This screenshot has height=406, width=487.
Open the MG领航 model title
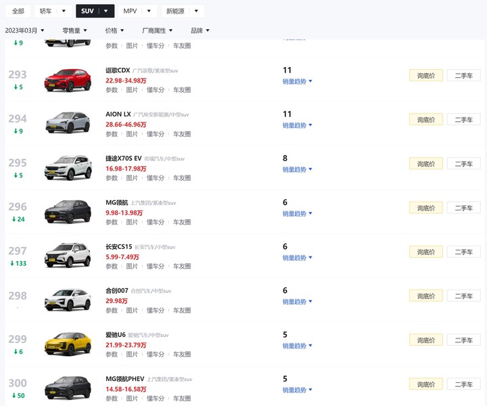116,202
